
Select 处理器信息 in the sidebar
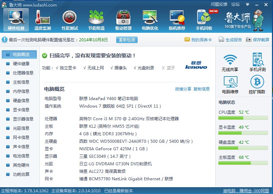[x=19, y=73]
